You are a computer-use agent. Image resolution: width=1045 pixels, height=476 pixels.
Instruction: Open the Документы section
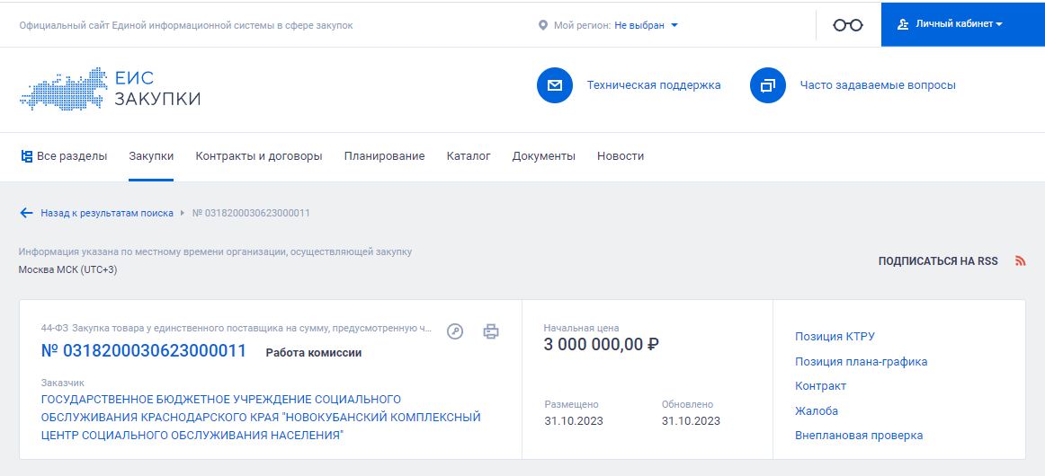click(x=544, y=156)
